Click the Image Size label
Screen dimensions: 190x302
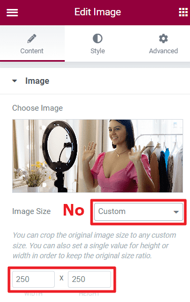click(x=32, y=211)
